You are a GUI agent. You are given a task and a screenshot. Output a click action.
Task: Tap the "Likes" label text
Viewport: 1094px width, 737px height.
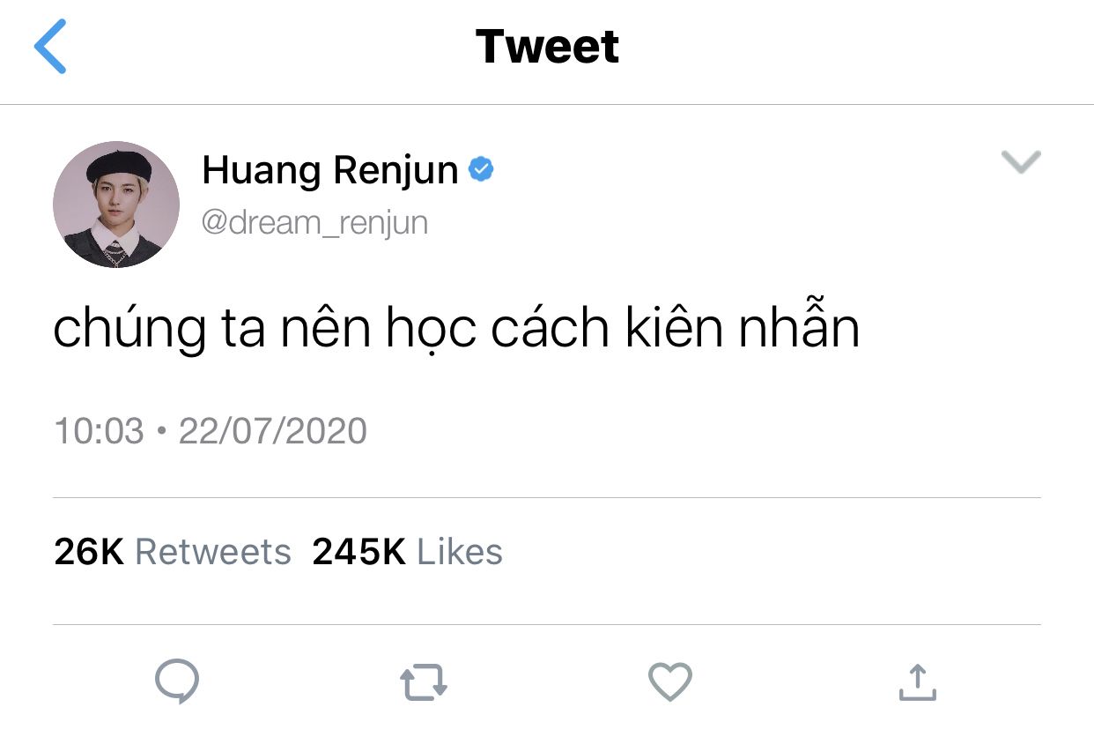pyautogui.click(x=460, y=552)
